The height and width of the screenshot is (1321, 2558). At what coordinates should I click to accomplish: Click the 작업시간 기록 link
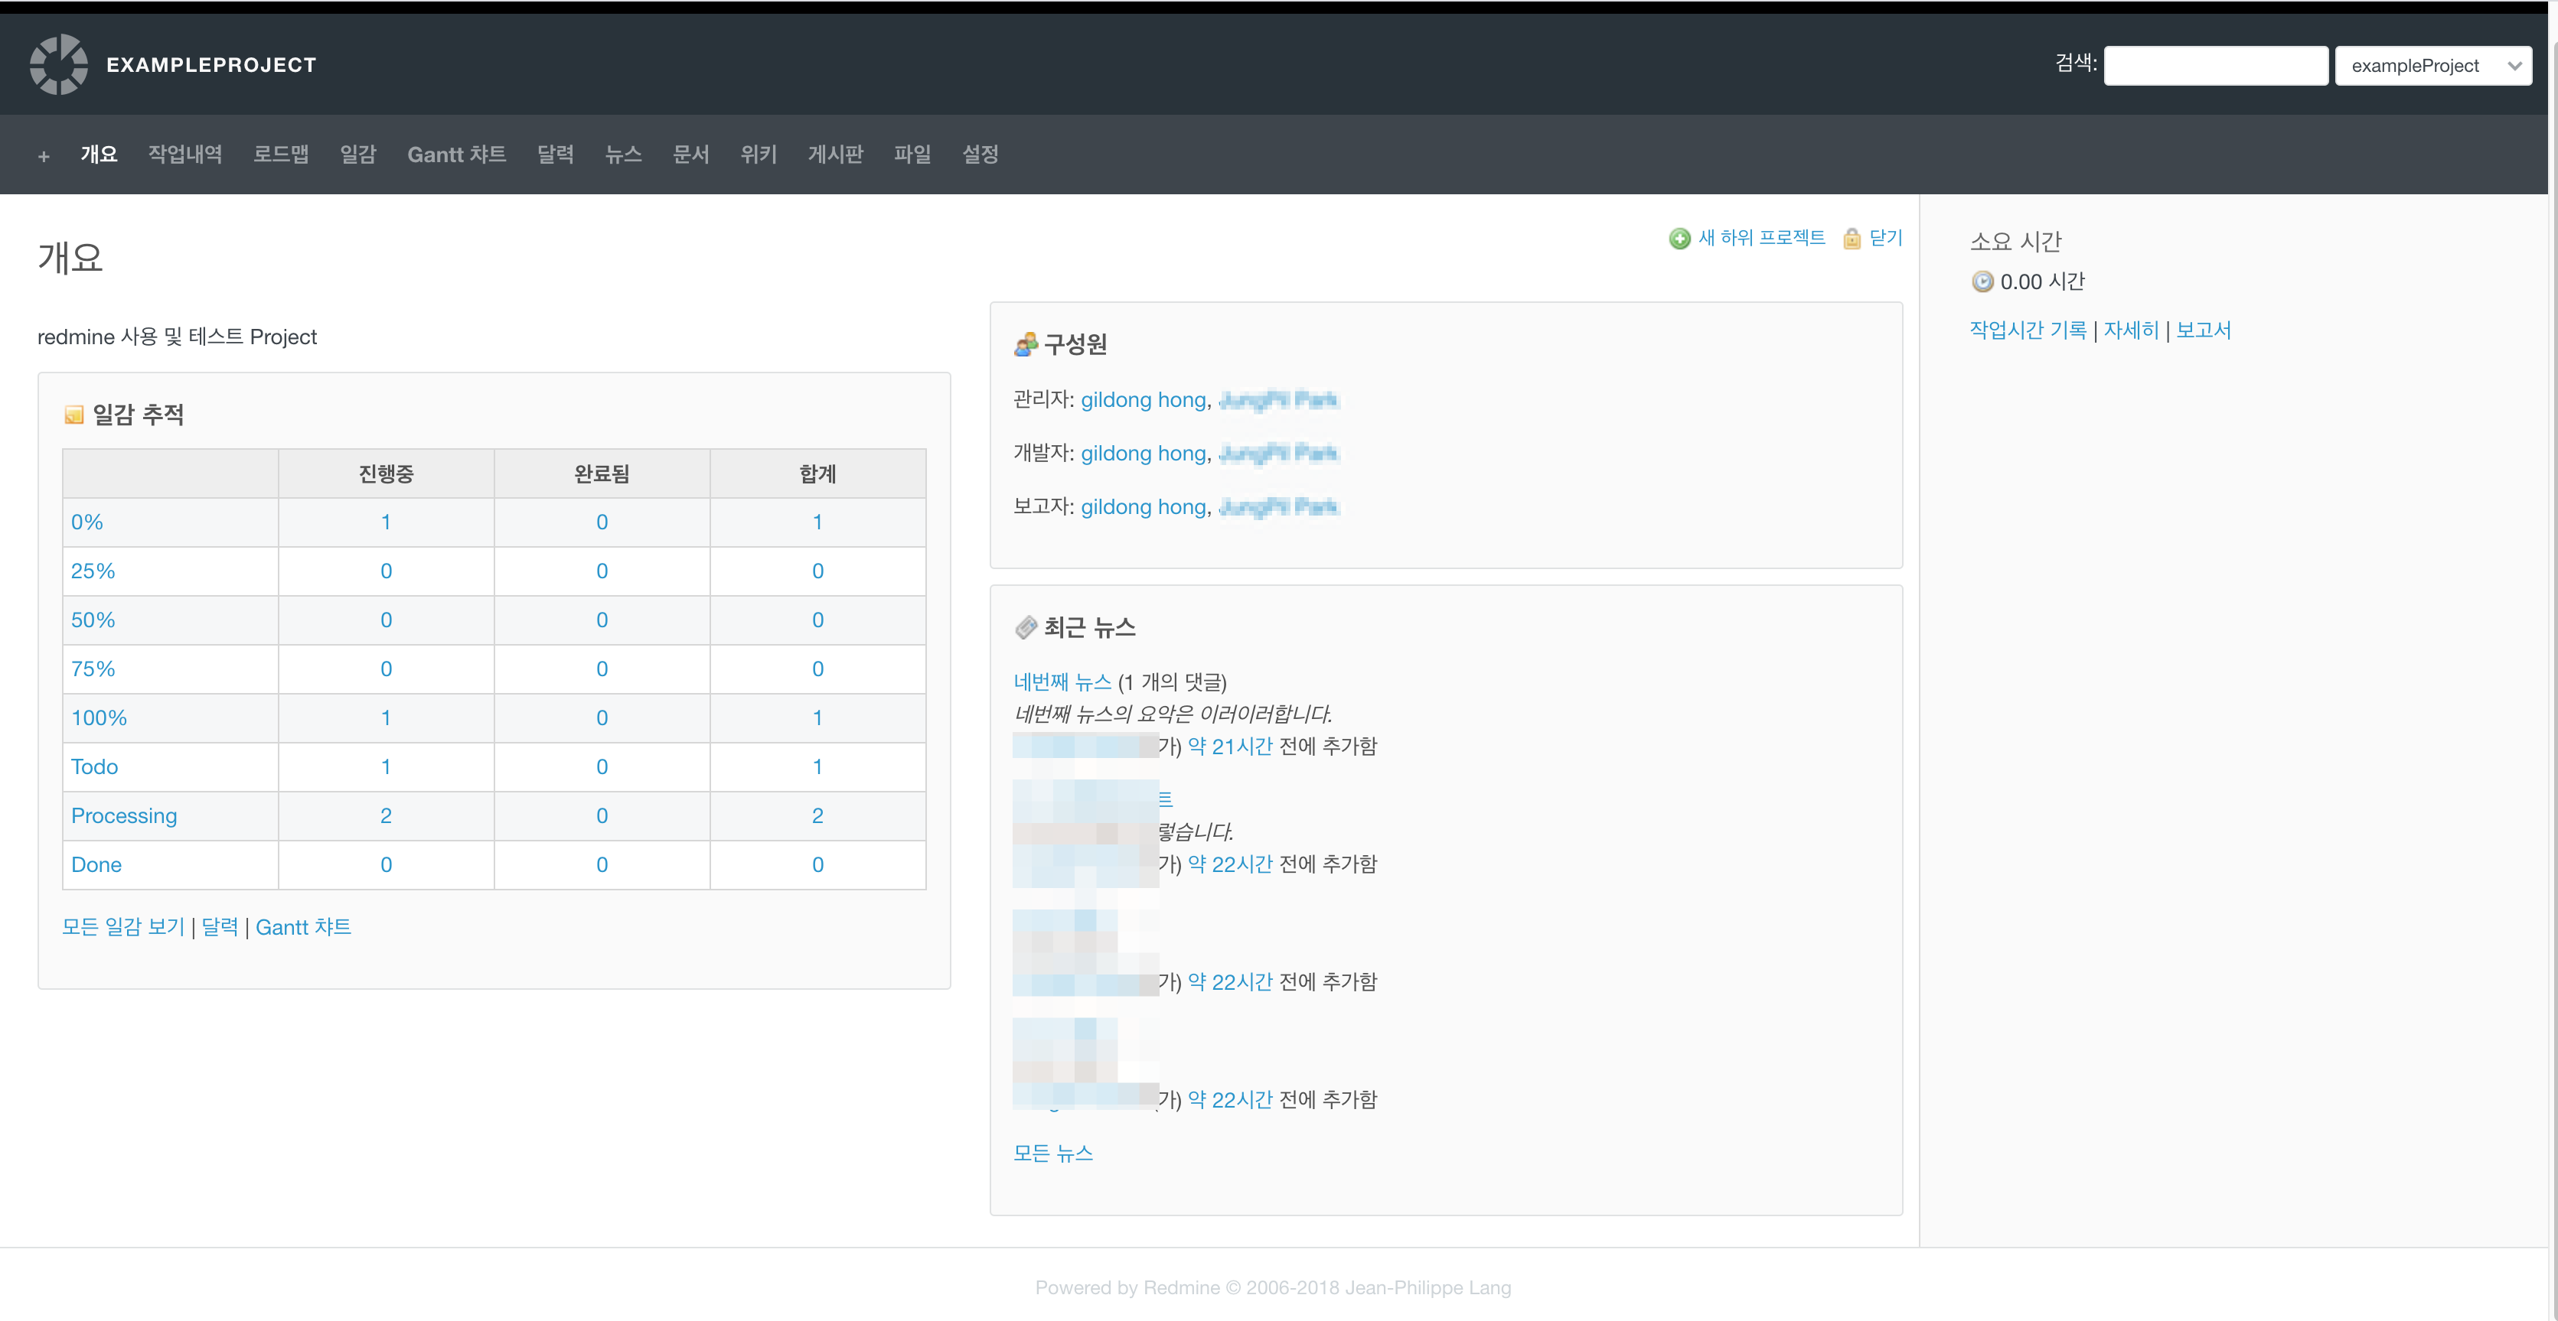[x=2028, y=330]
